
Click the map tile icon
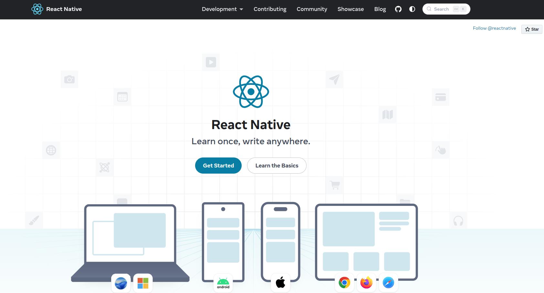pyautogui.click(x=388, y=114)
